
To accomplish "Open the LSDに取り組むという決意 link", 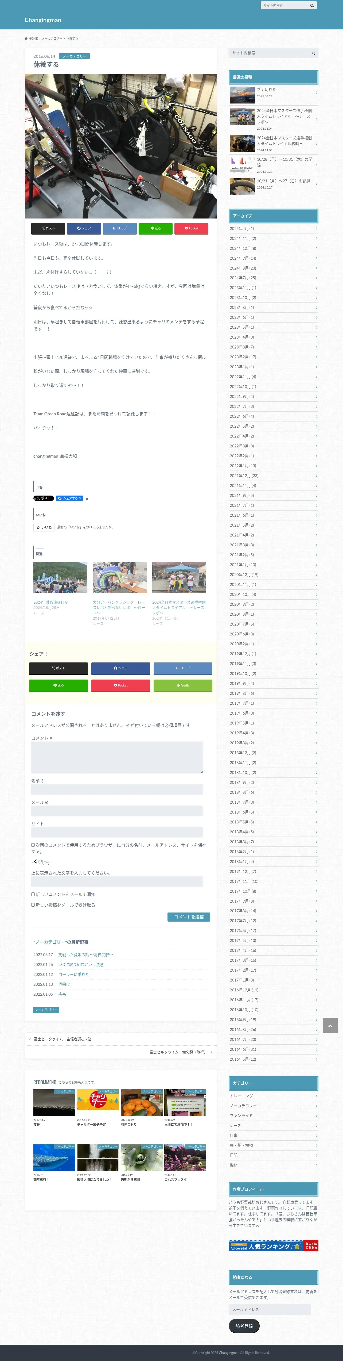I will [81, 965].
